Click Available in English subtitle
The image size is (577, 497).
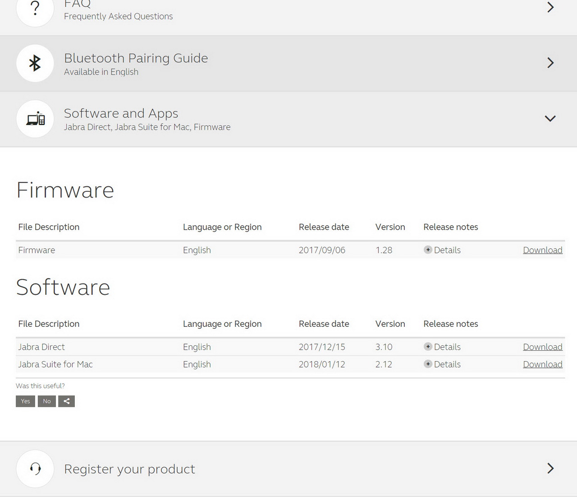101,72
